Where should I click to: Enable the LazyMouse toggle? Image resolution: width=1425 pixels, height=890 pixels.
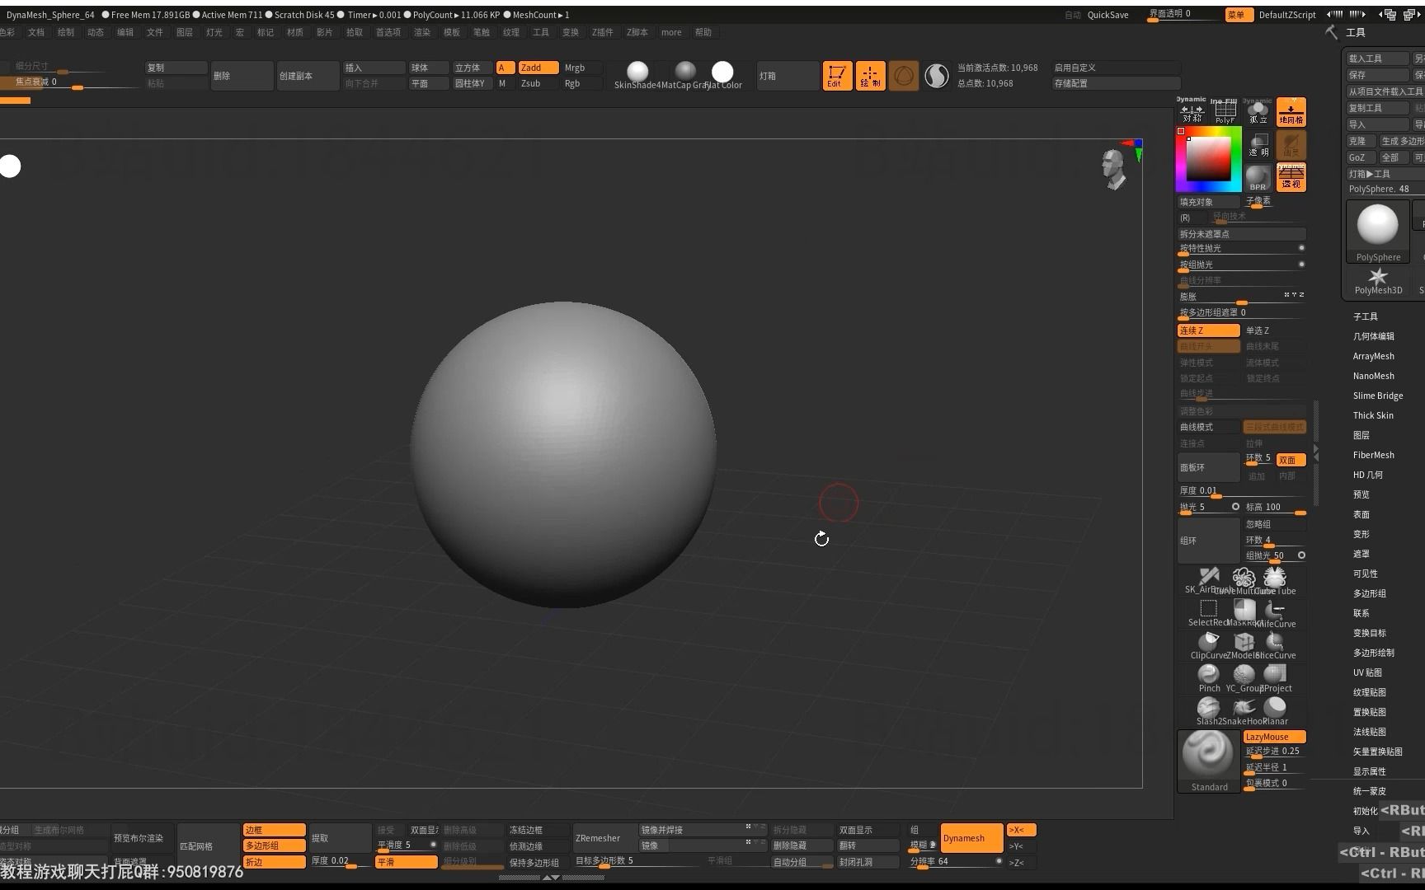click(x=1273, y=736)
